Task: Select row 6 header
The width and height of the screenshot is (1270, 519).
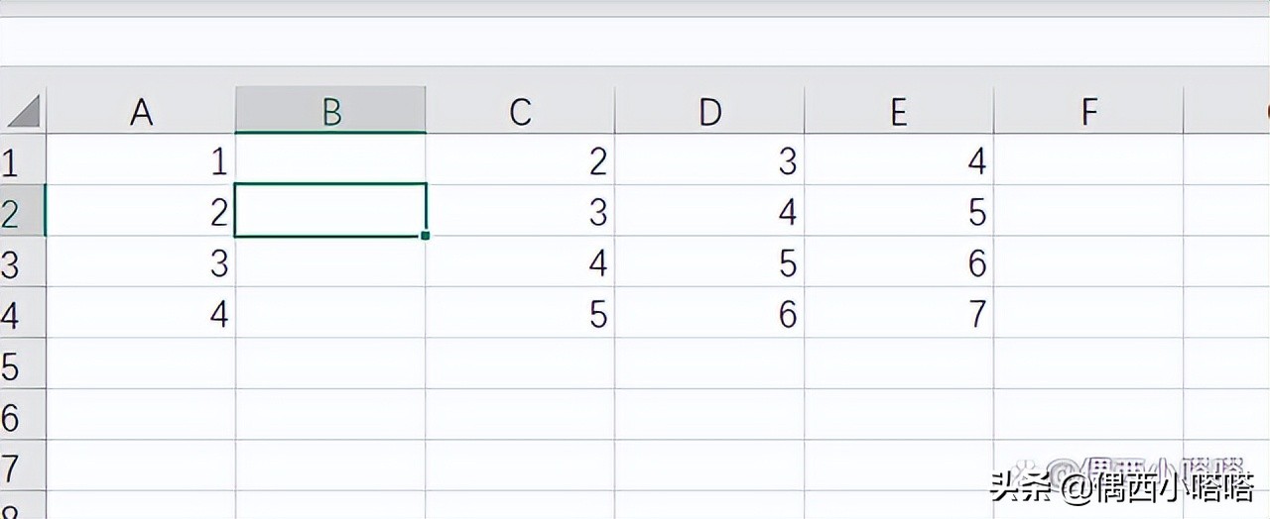Action: coord(12,416)
